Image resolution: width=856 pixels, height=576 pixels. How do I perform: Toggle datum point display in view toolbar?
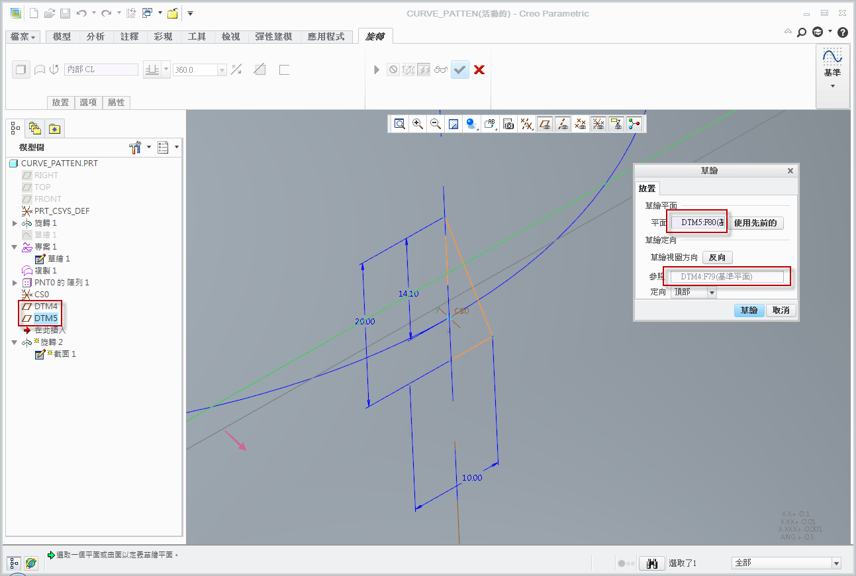click(581, 123)
